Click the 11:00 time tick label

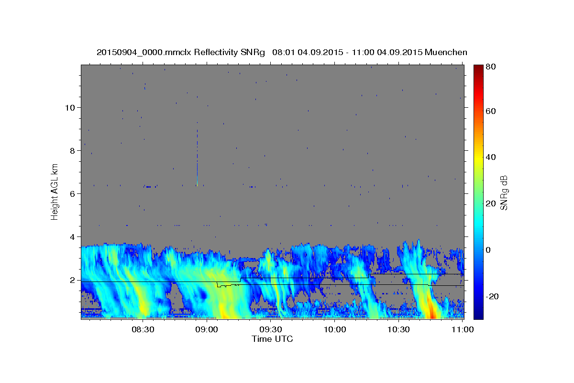[463, 330]
